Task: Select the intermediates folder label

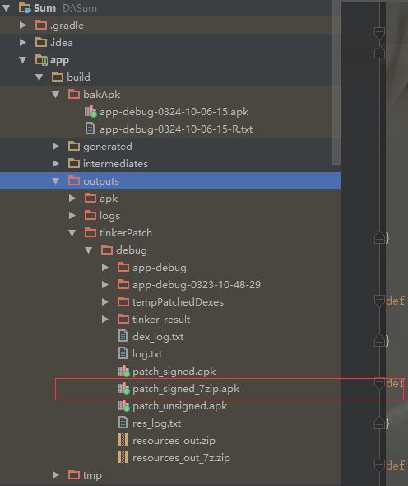Action: point(115,164)
